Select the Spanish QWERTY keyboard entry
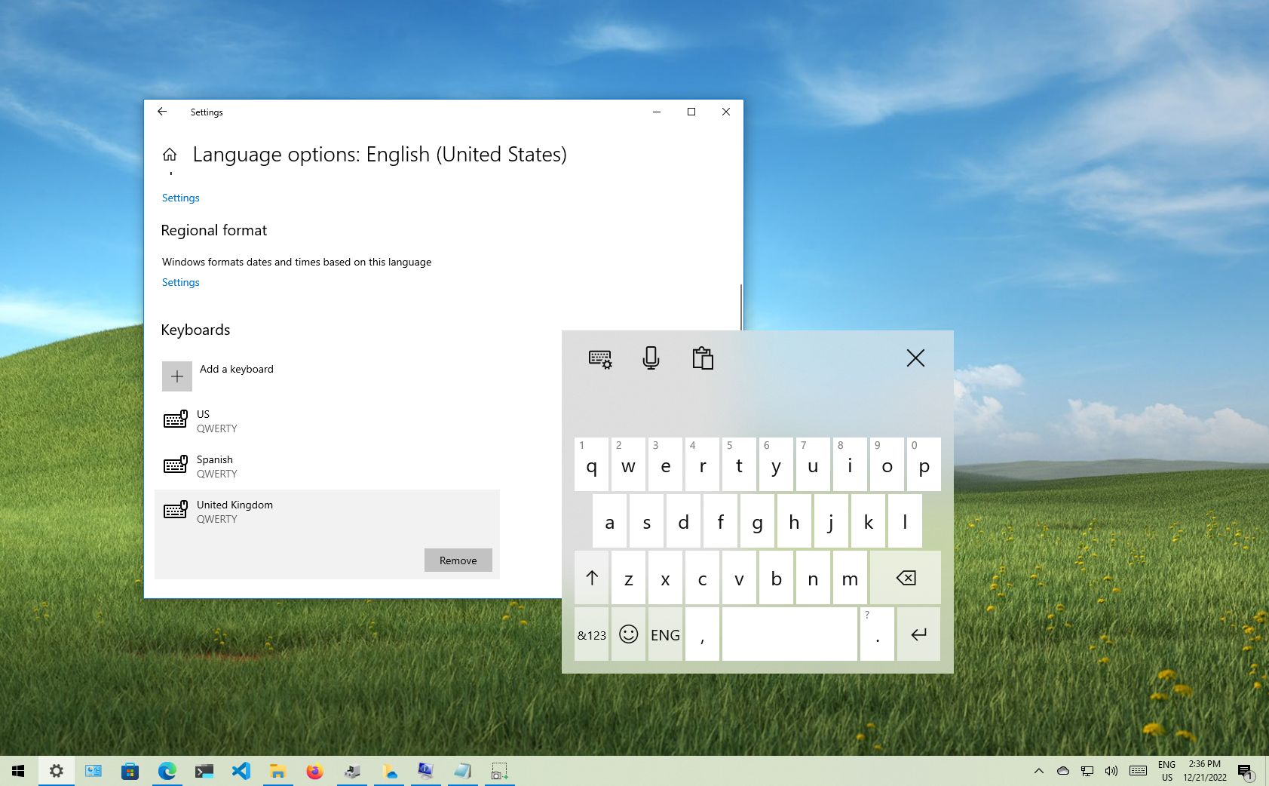Image resolution: width=1269 pixels, height=786 pixels. pos(216,466)
